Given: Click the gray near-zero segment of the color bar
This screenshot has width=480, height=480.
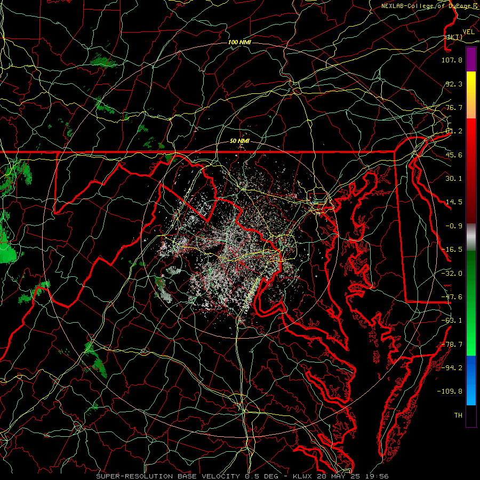Looking at the screenshot, I should point(471,237).
